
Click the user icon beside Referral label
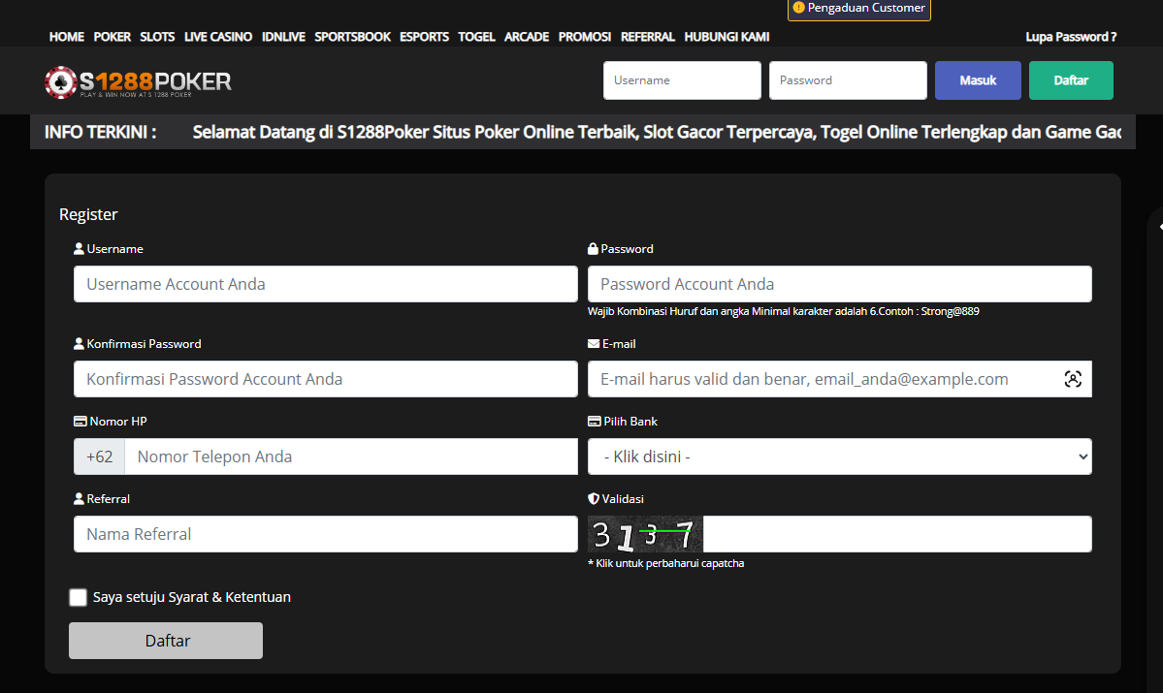(x=79, y=499)
